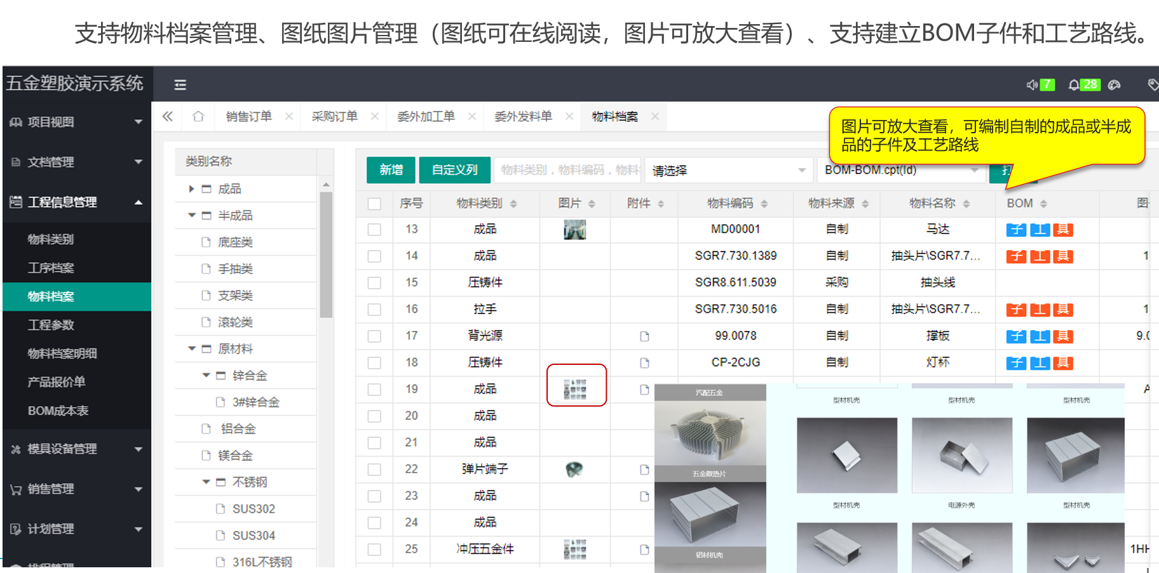Open the 工 button for 灯杯 row

[1040, 363]
